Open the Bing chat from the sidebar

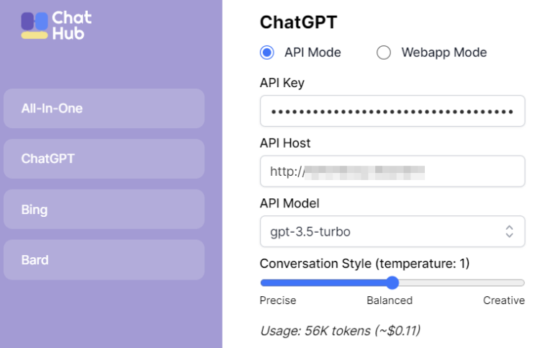pyautogui.click(x=104, y=210)
